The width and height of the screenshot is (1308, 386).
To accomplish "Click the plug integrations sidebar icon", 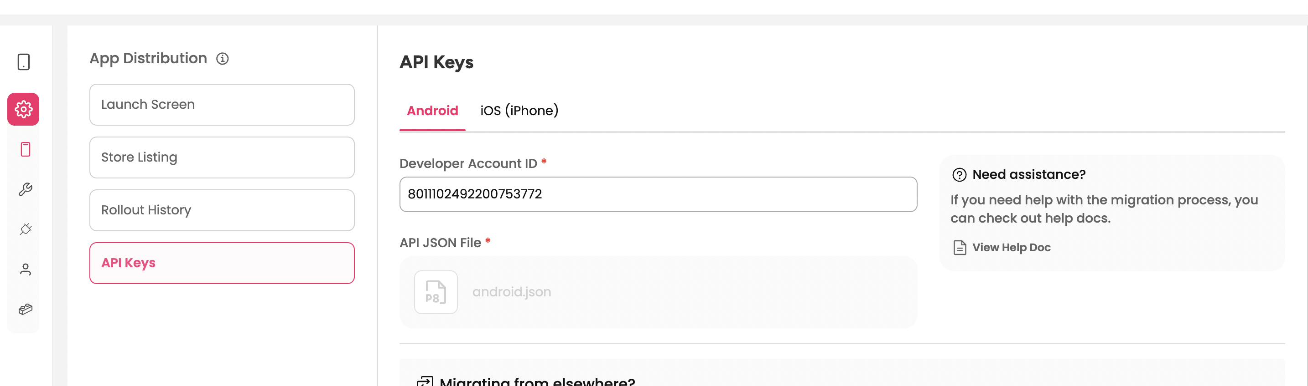I will pos(26,229).
